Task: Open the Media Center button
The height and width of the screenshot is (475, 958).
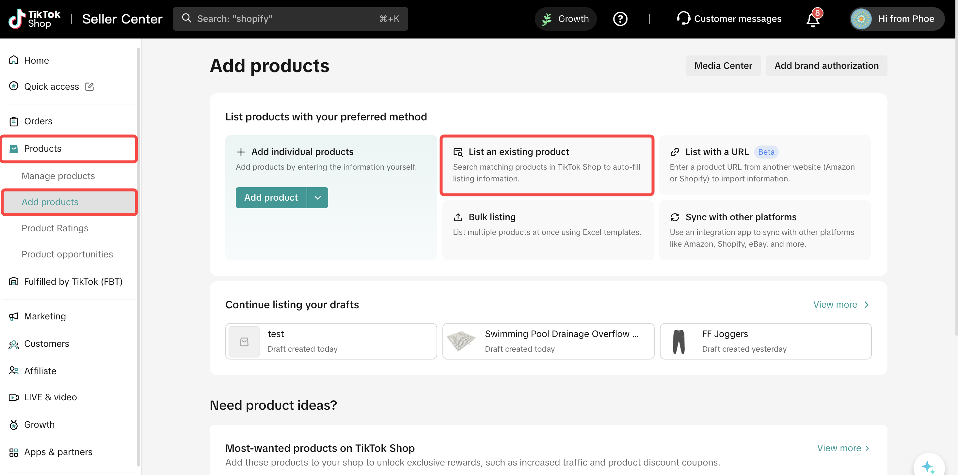Action: click(723, 66)
